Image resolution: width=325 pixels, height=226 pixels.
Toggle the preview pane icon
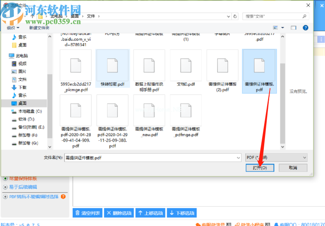[294, 28]
